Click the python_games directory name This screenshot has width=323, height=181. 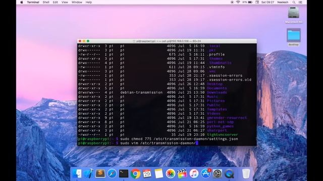tap(220, 126)
